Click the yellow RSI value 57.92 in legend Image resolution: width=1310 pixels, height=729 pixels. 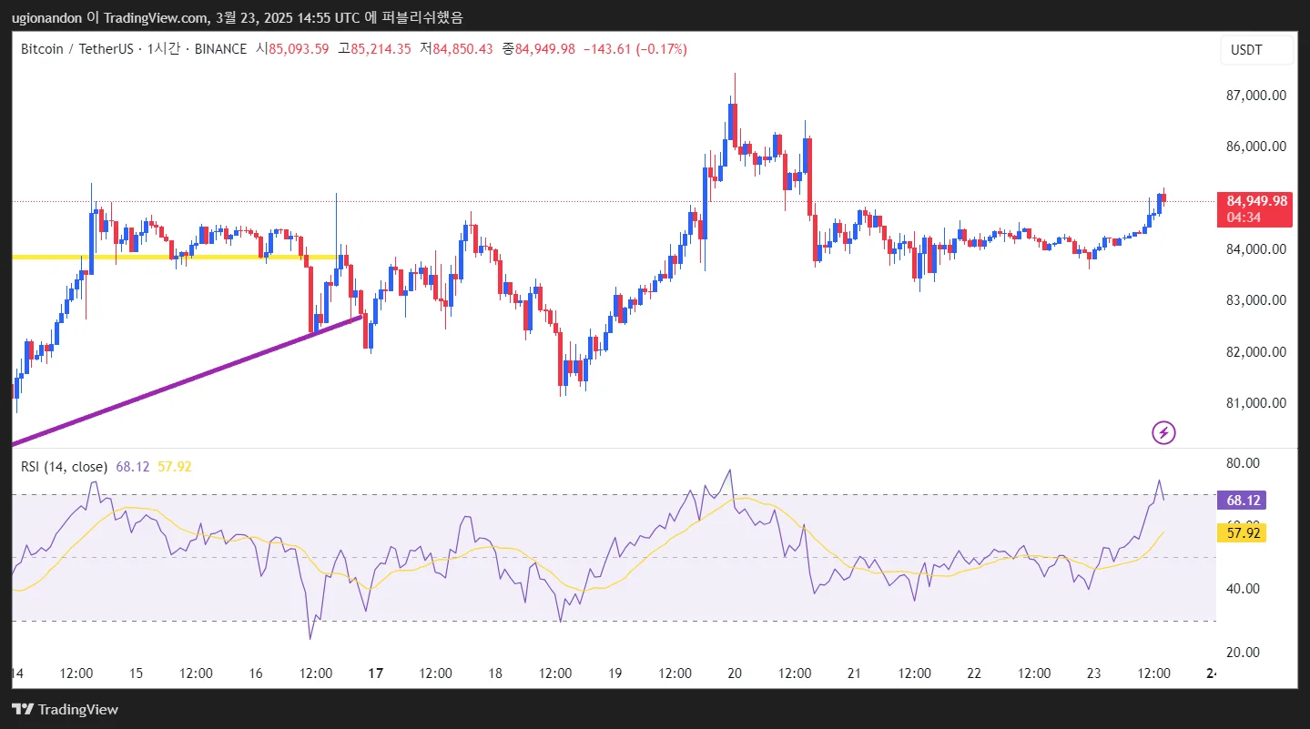coord(175,467)
